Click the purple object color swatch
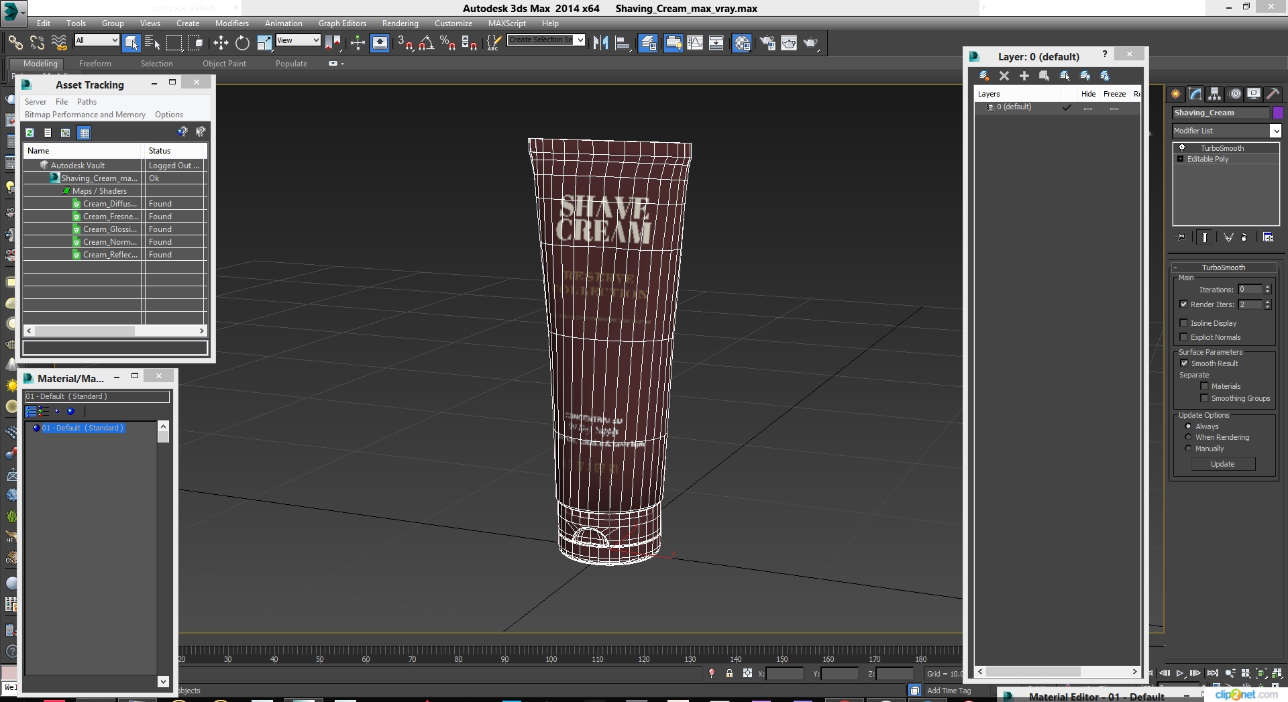The image size is (1288, 702). click(x=1278, y=113)
